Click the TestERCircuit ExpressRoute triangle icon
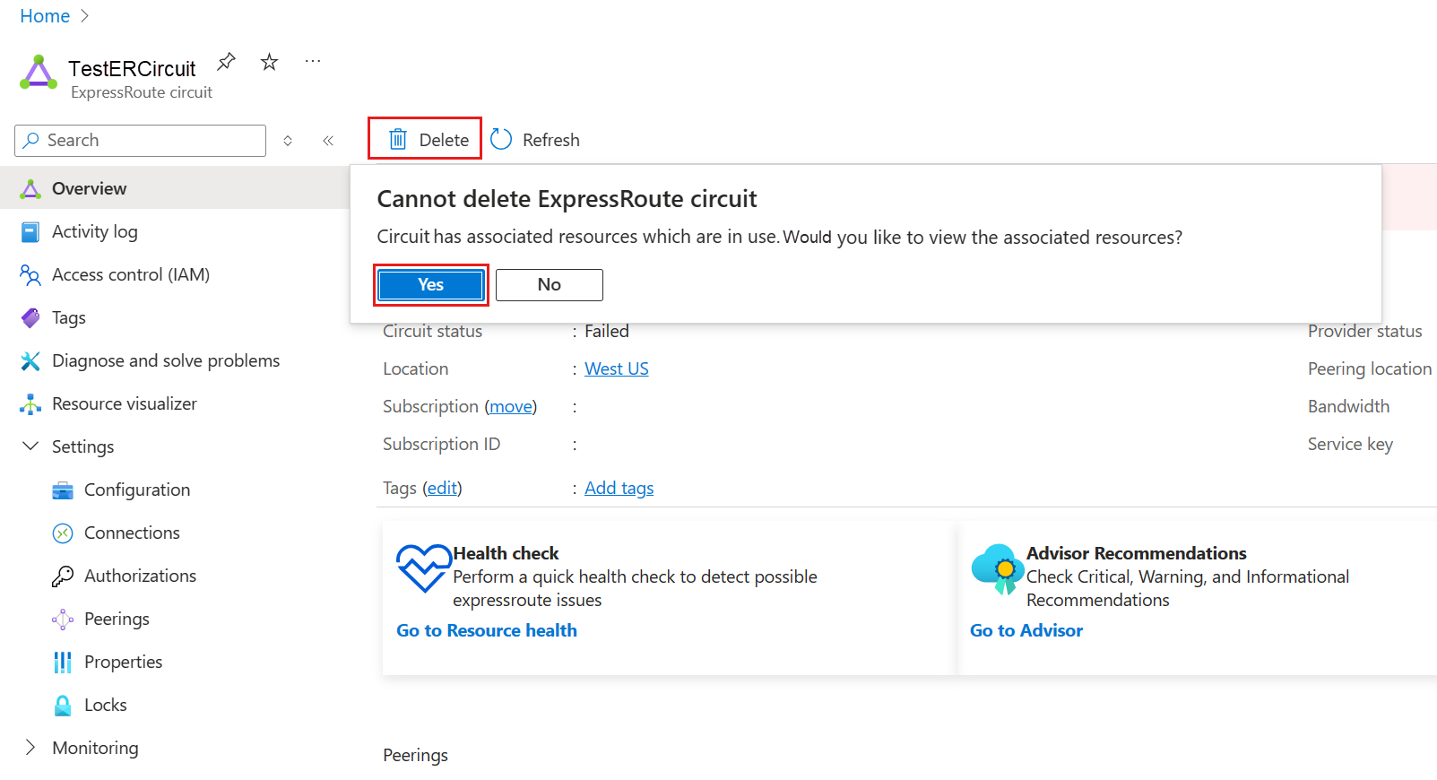The image size is (1437, 780). coord(39,73)
